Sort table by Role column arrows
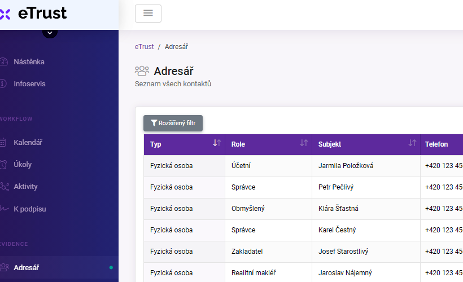 tap(304, 144)
